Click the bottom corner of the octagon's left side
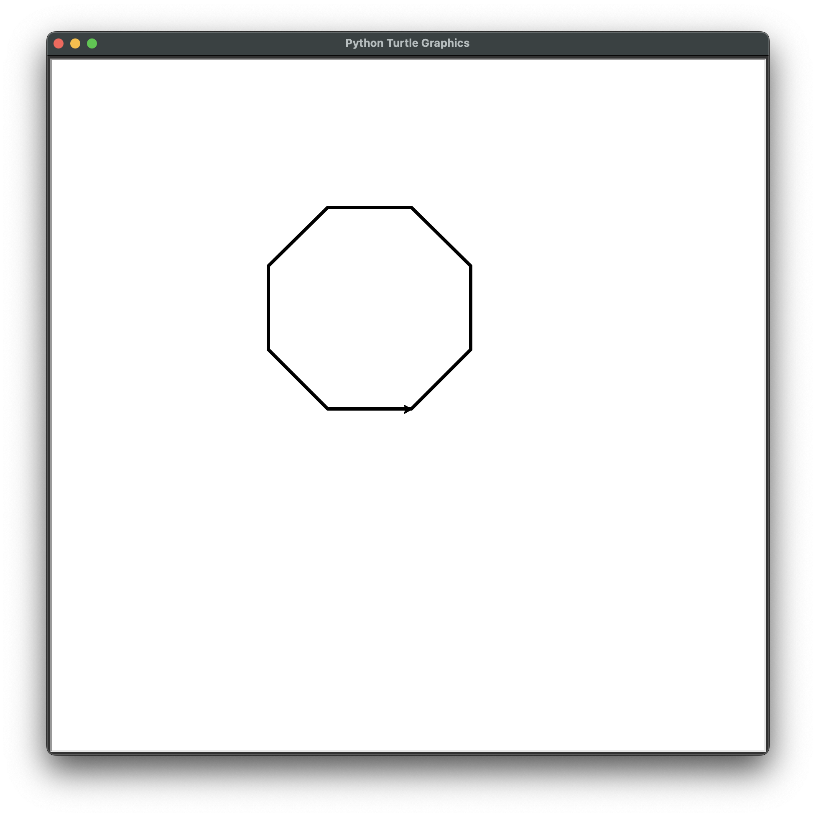Screen dimensions: 816x817 pyautogui.click(x=268, y=350)
